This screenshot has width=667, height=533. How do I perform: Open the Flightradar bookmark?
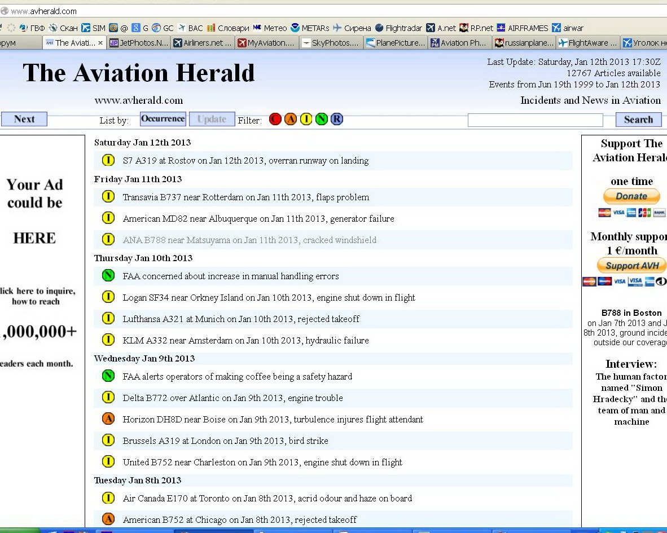[398, 28]
